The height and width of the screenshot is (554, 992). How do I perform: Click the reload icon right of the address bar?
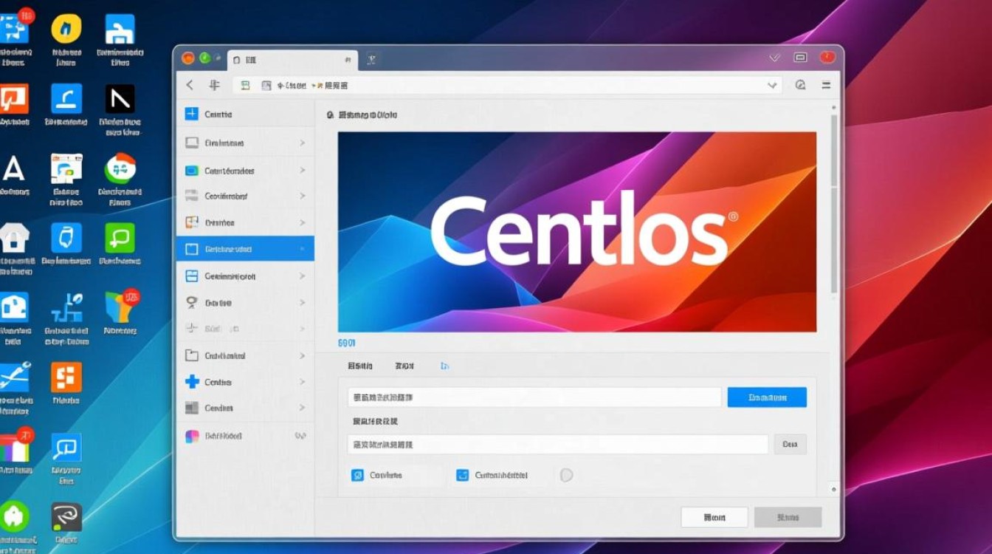click(800, 85)
